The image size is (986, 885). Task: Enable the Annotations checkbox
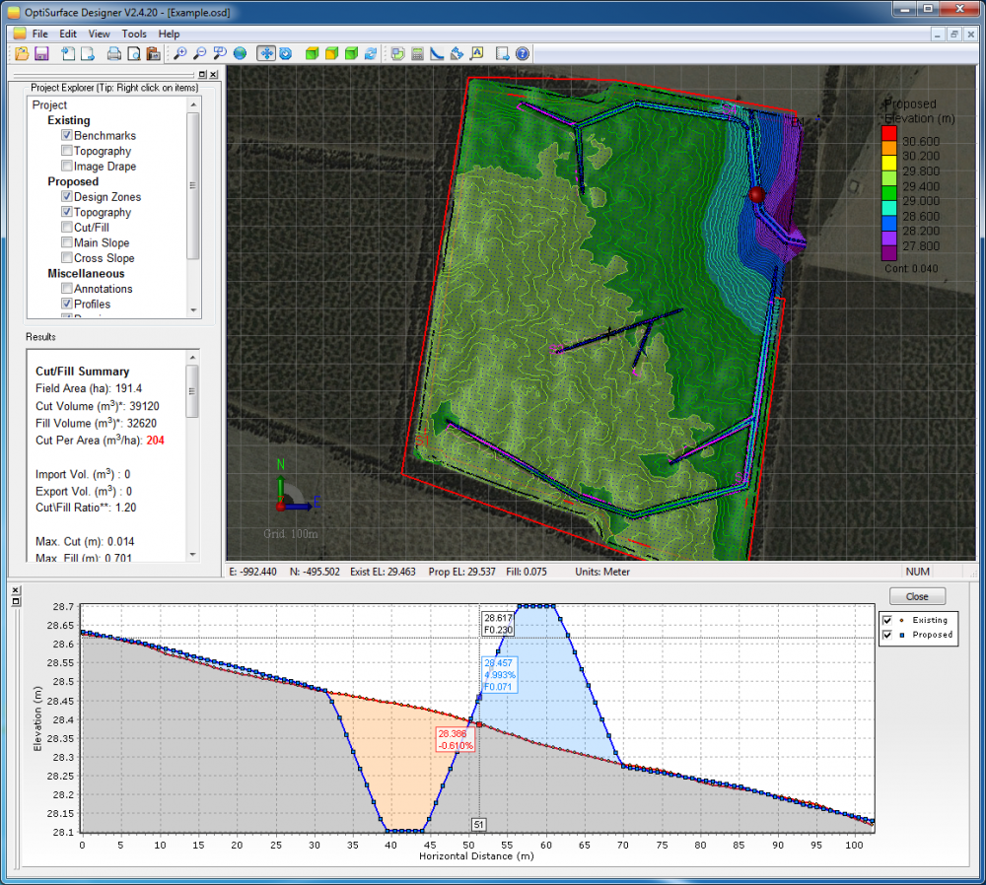pos(67,289)
